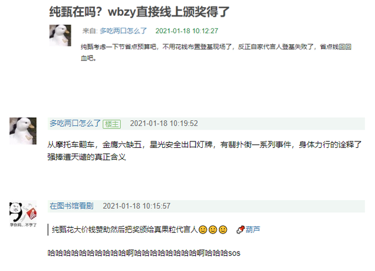Open the panda avatar of 在图书馆看剧
375x271 pixels.
click(x=23, y=214)
